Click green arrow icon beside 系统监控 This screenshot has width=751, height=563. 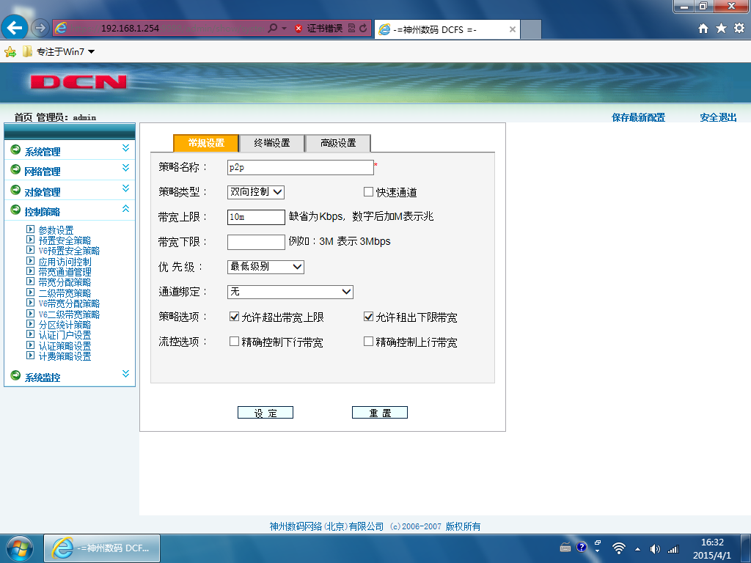(x=15, y=375)
